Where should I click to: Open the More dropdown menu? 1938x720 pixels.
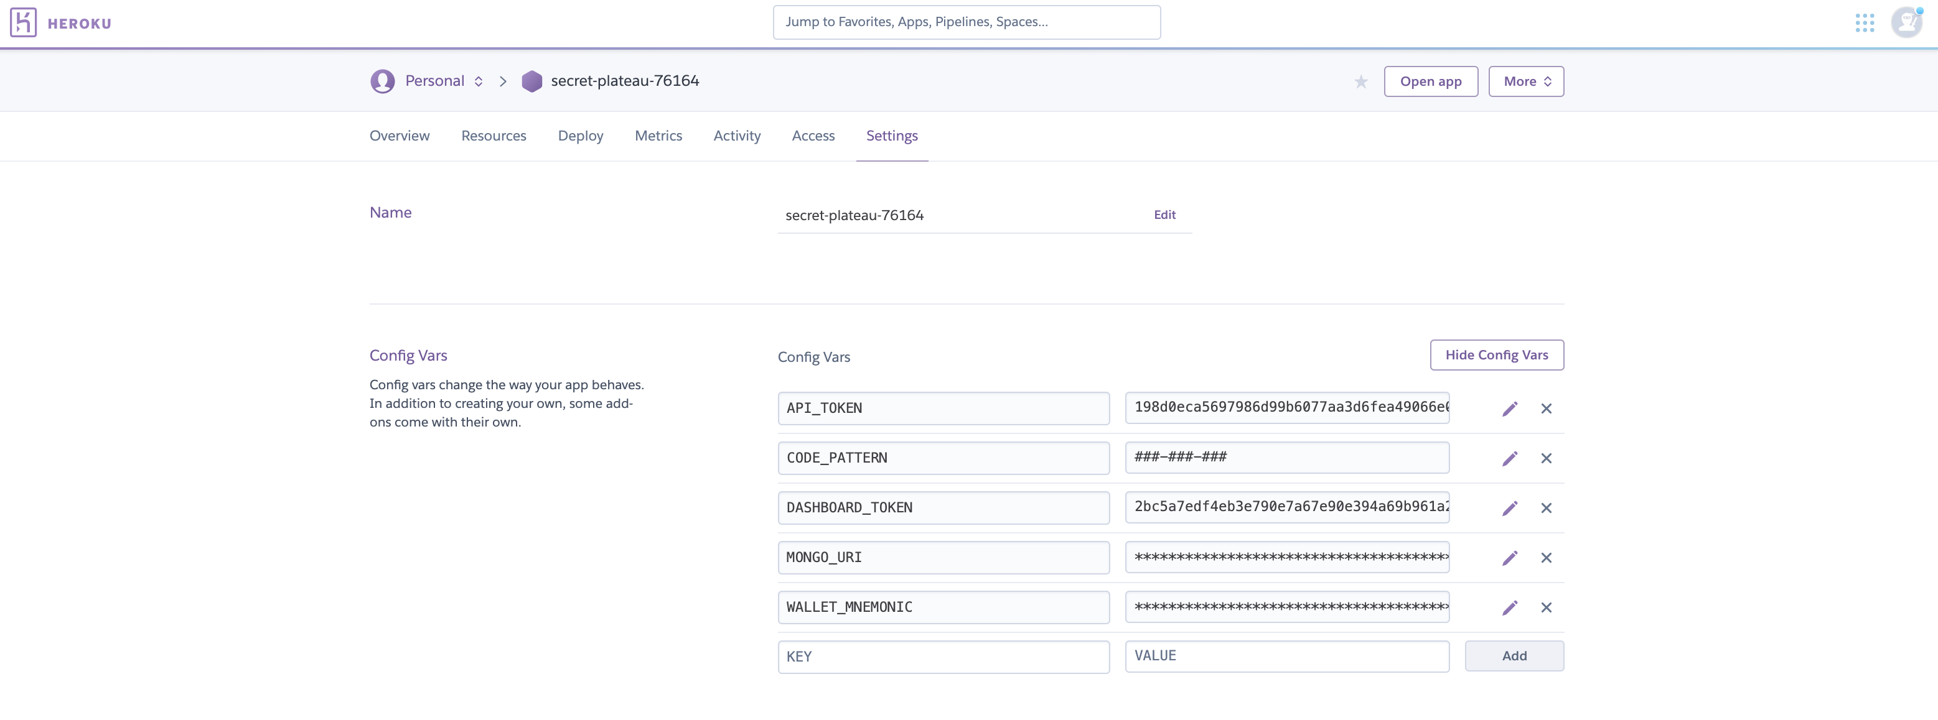tap(1526, 81)
